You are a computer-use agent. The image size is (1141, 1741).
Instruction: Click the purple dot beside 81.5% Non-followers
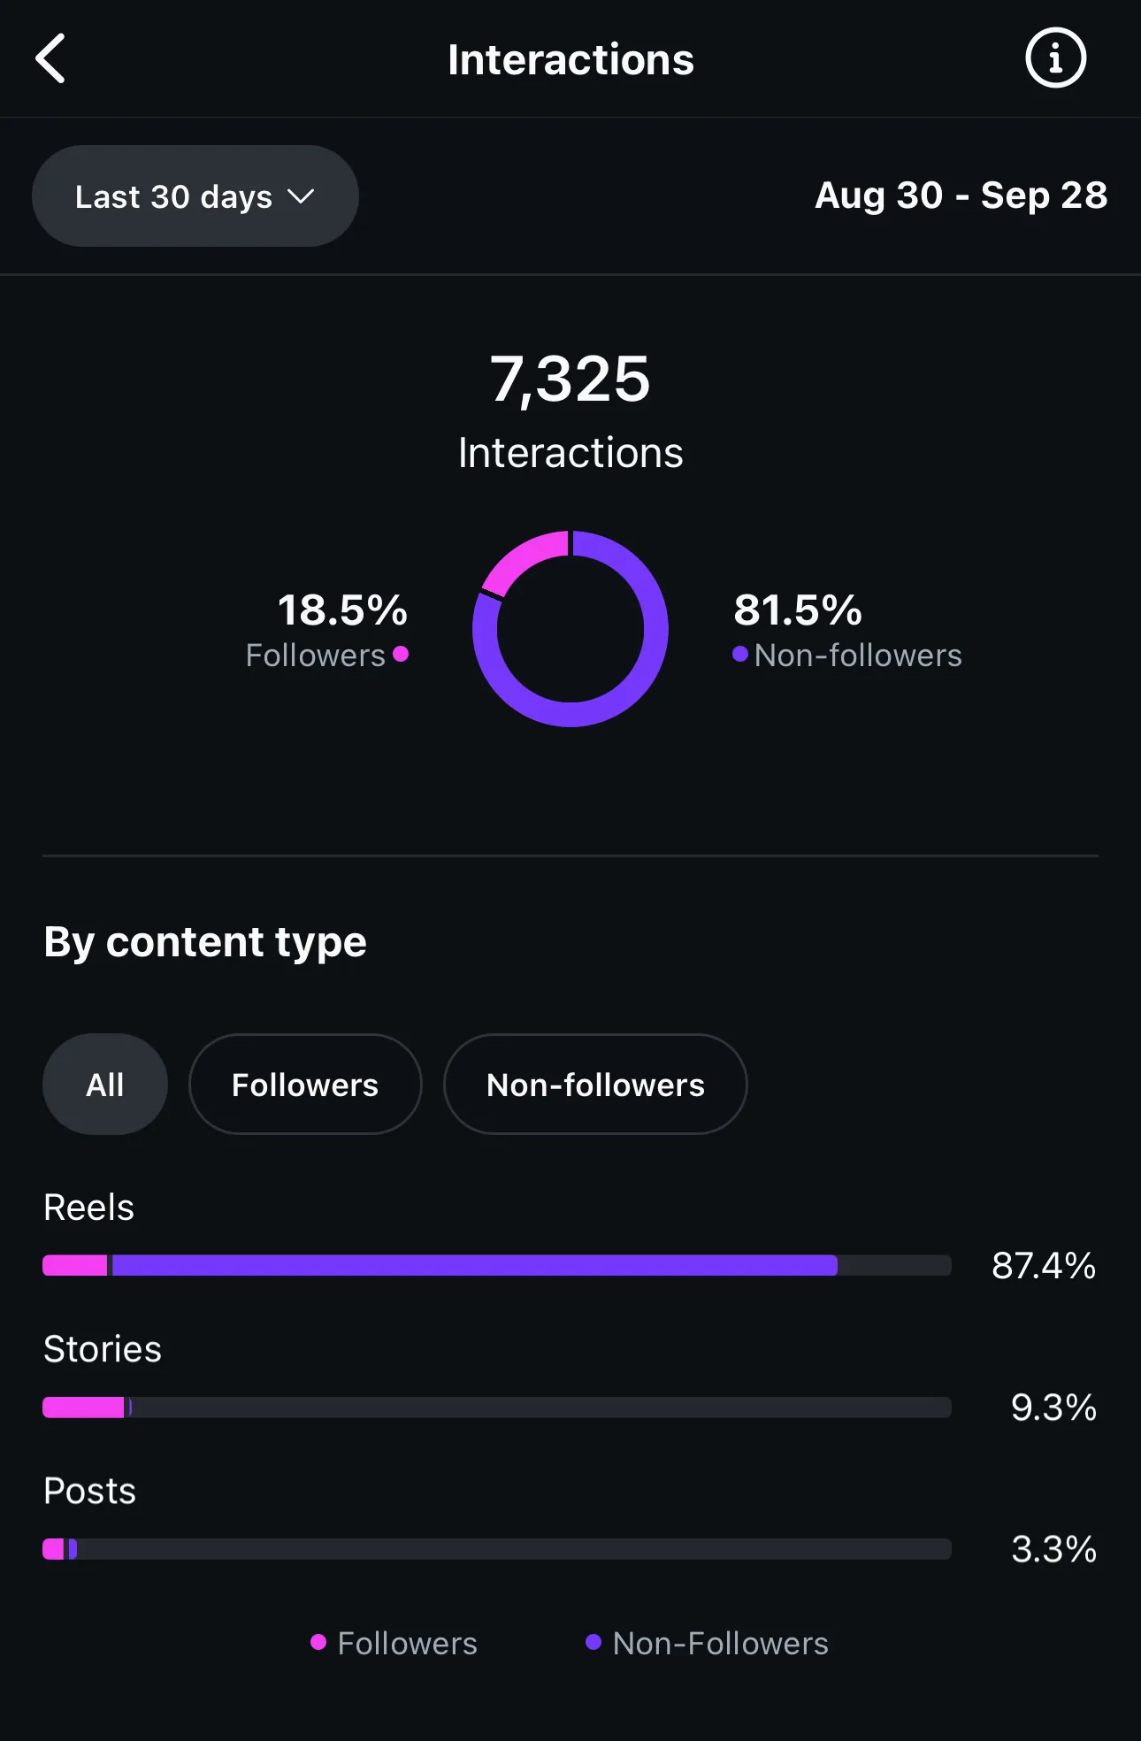[x=740, y=655]
